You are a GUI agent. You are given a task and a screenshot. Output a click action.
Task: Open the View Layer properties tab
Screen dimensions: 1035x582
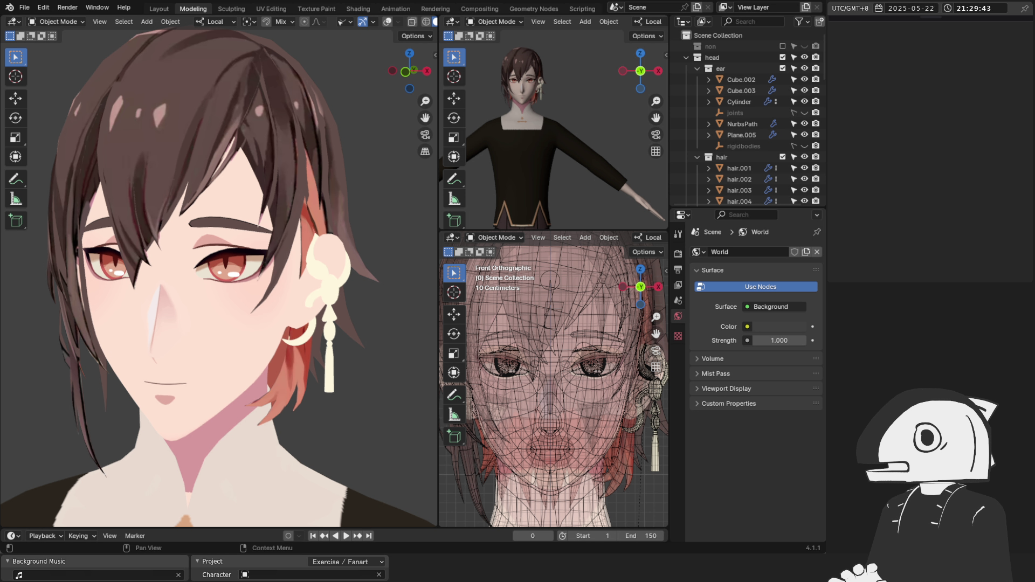click(678, 285)
